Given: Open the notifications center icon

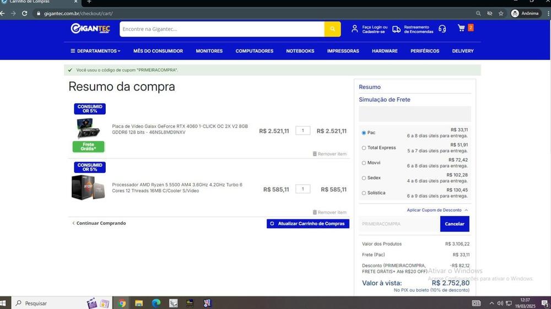Looking at the screenshot, I should tap(545, 304).
